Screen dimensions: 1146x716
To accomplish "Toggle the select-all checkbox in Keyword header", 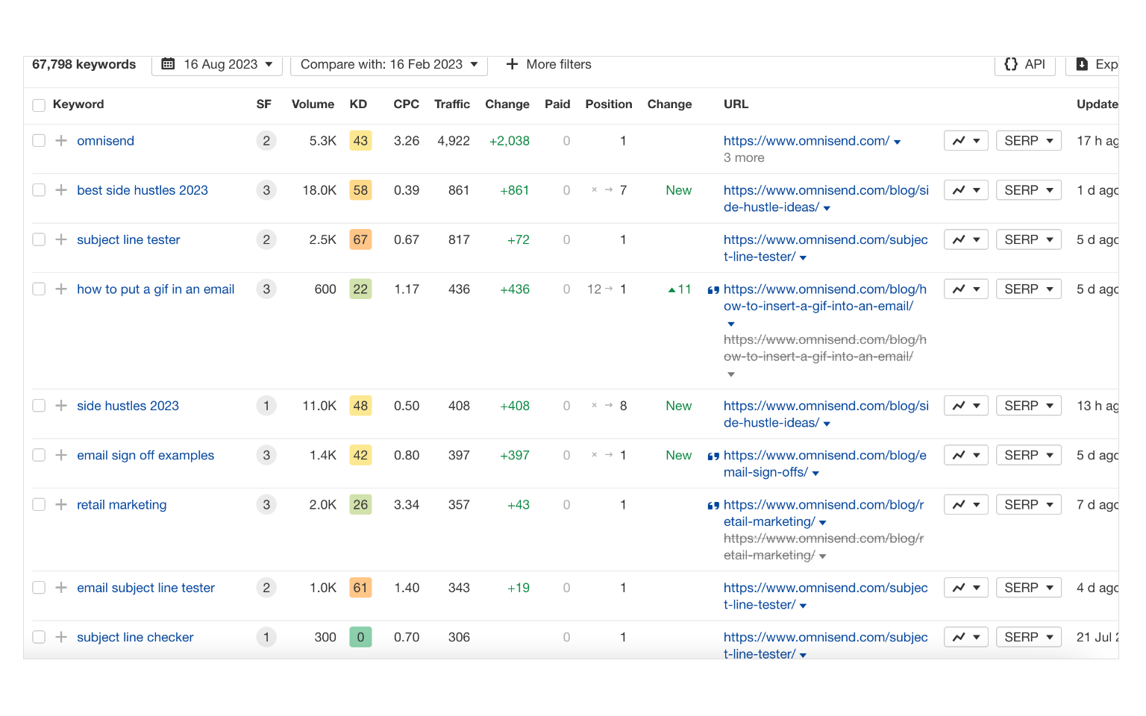I will [39, 105].
